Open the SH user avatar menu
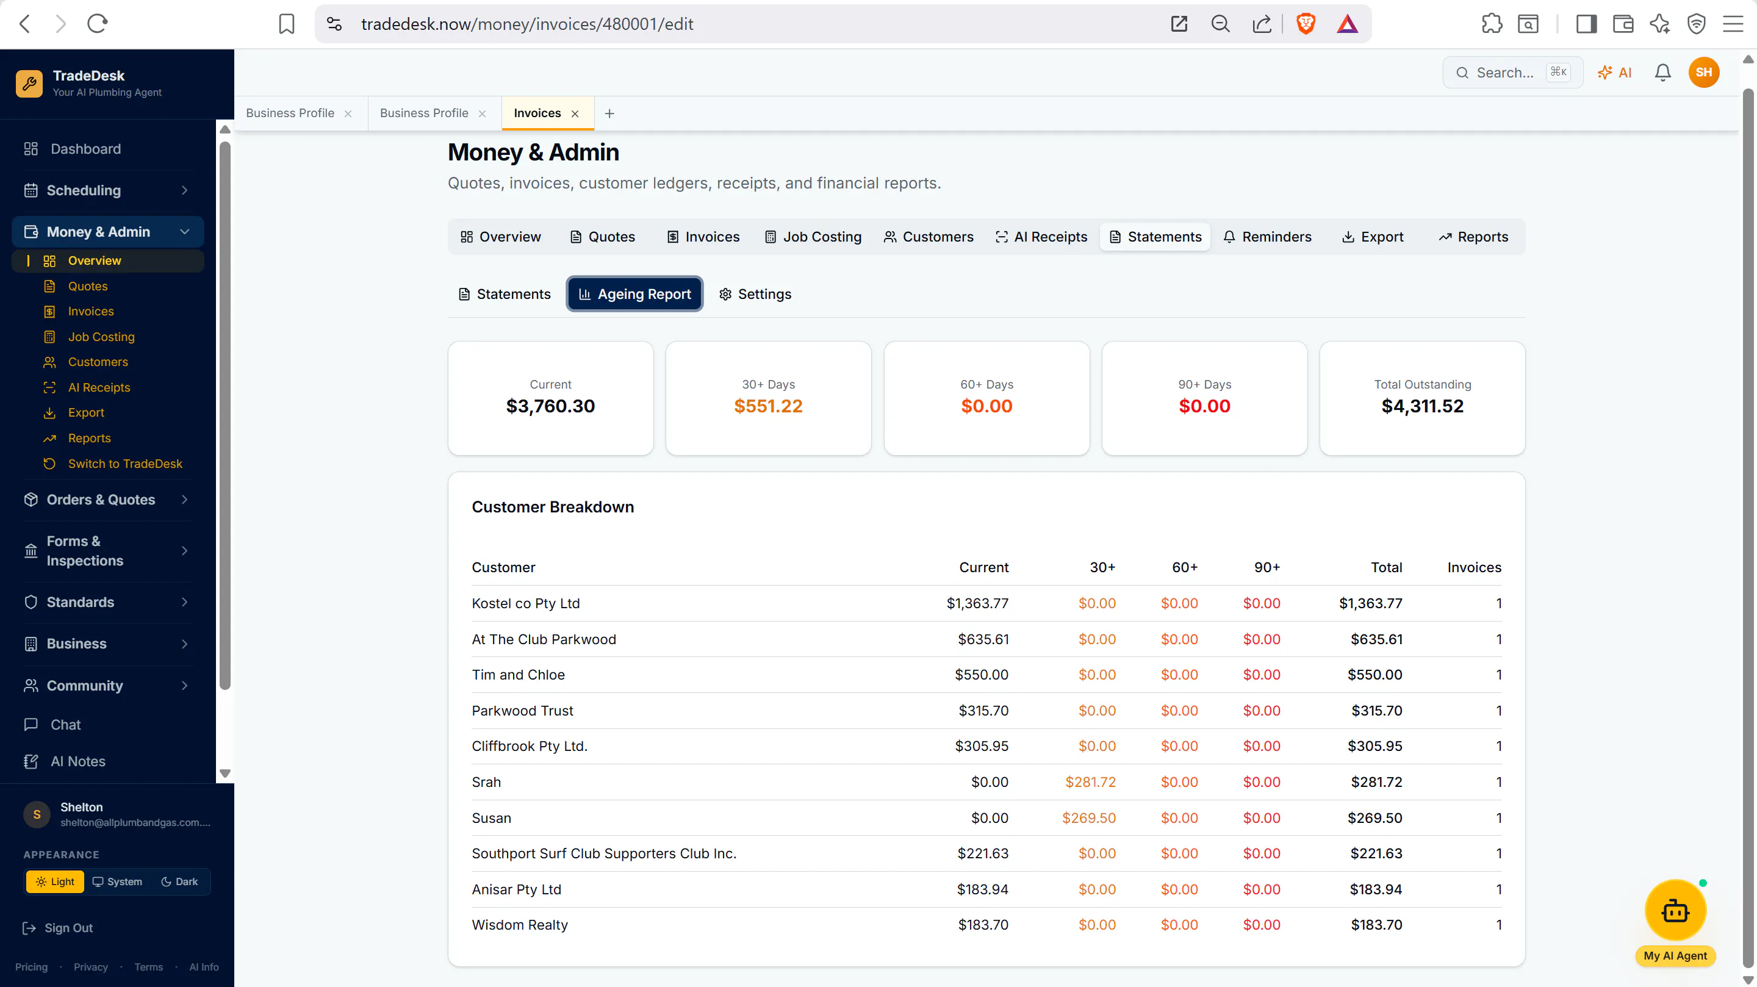1757x987 pixels. [x=1703, y=73]
